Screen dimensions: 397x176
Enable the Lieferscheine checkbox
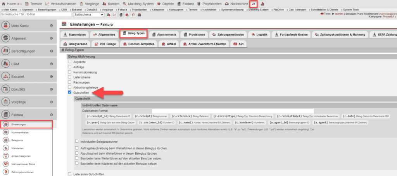[x=70, y=77]
